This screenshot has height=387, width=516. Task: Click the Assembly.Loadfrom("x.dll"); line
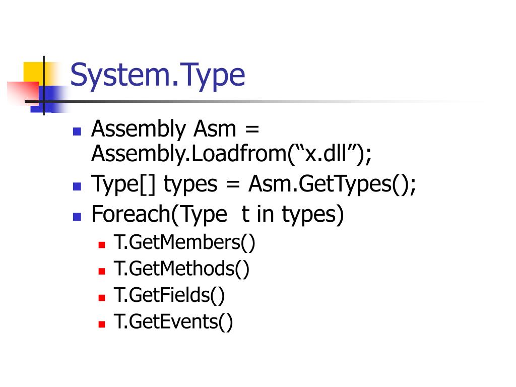coord(231,154)
